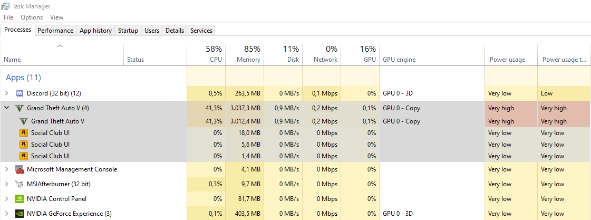This screenshot has width=591, height=220.
Task: Sort processes by CPU column header
Action: [x=207, y=54]
